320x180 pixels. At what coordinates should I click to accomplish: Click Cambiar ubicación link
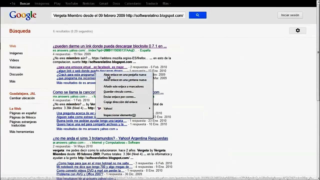click(x=22, y=98)
